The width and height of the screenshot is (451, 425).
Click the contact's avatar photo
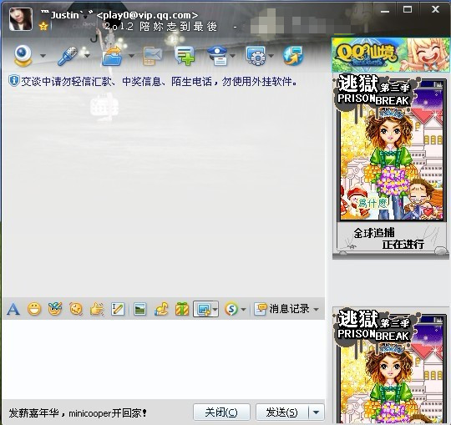pos(20,19)
